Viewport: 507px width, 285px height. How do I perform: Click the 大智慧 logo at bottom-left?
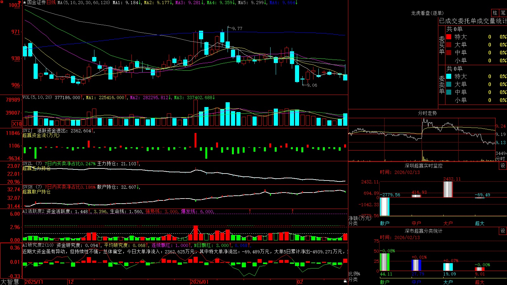point(10,282)
